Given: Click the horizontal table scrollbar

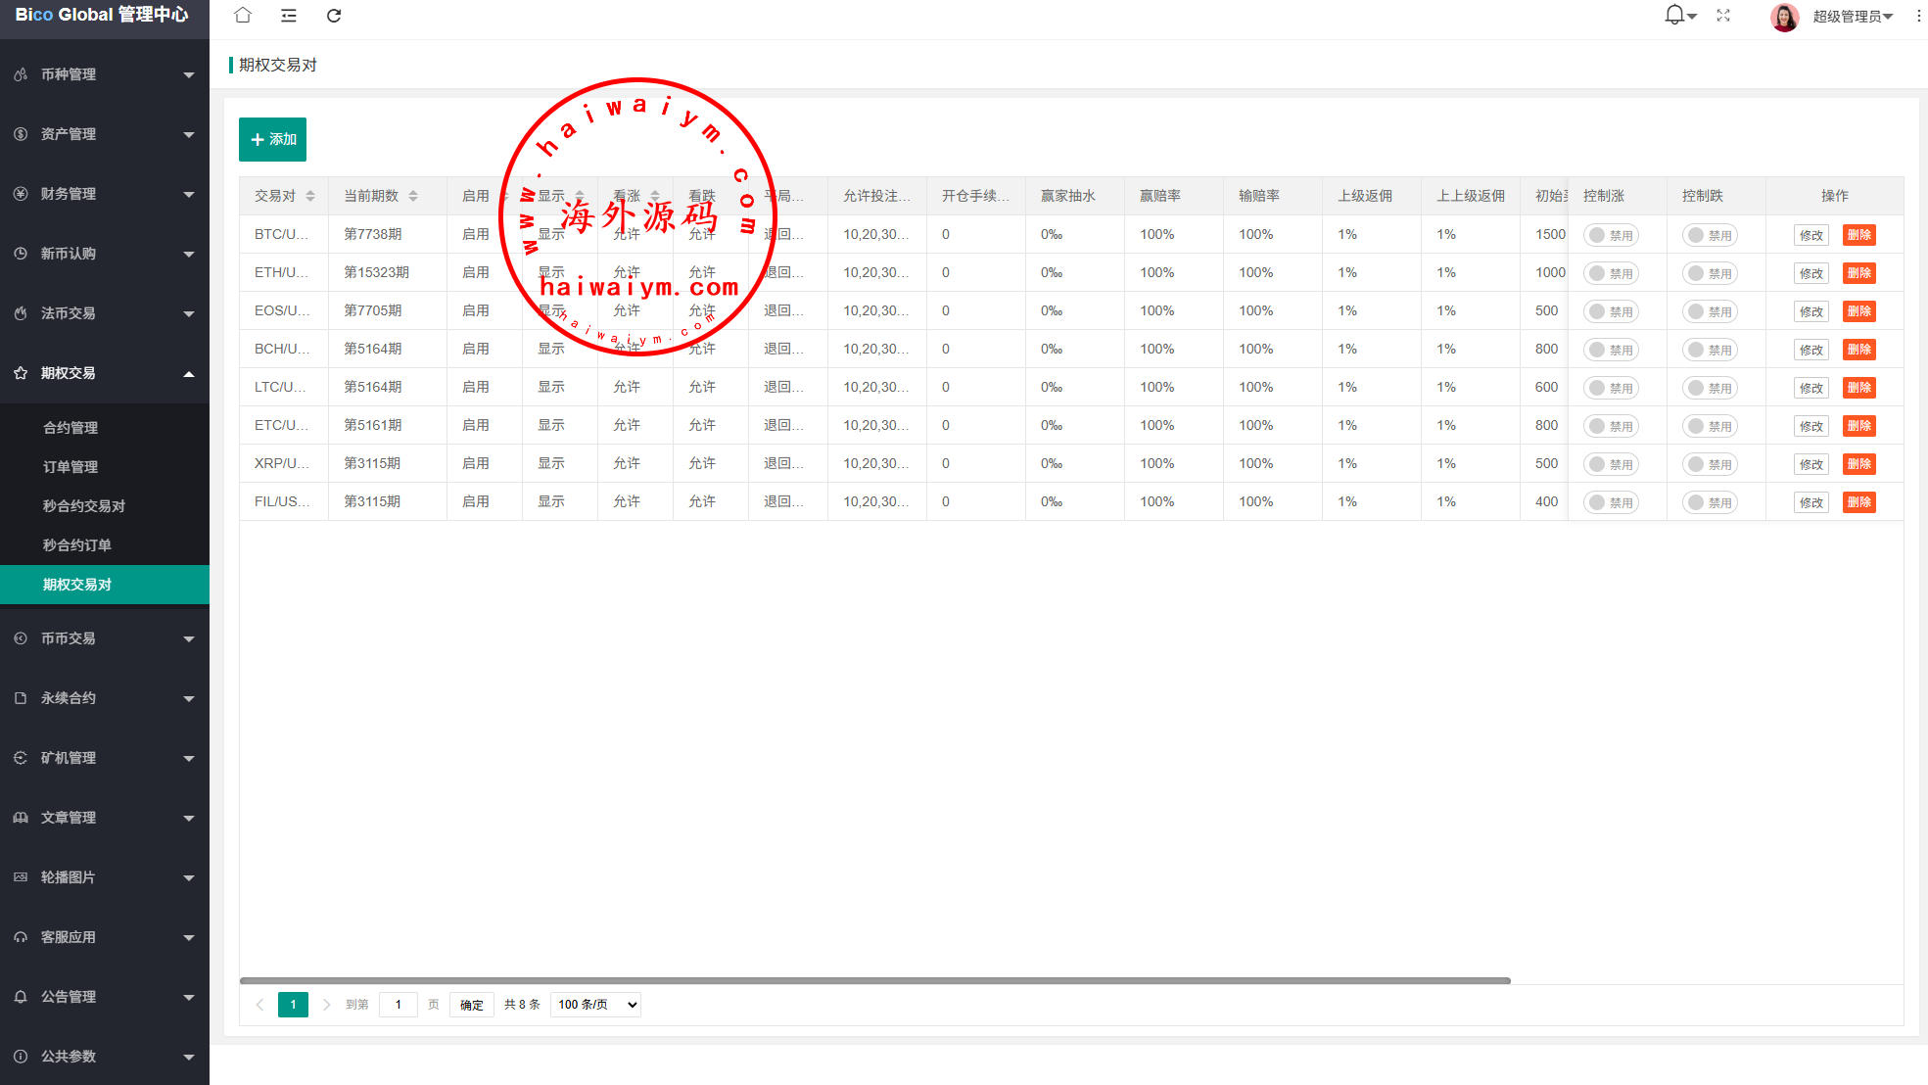Looking at the screenshot, I should pyautogui.click(x=874, y=980).
